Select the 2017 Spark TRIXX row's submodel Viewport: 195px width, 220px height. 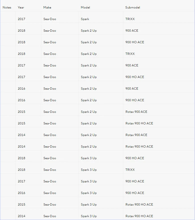click(x=130, y=19)
